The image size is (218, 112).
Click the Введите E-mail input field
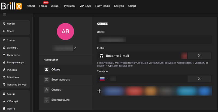(142, 56)
